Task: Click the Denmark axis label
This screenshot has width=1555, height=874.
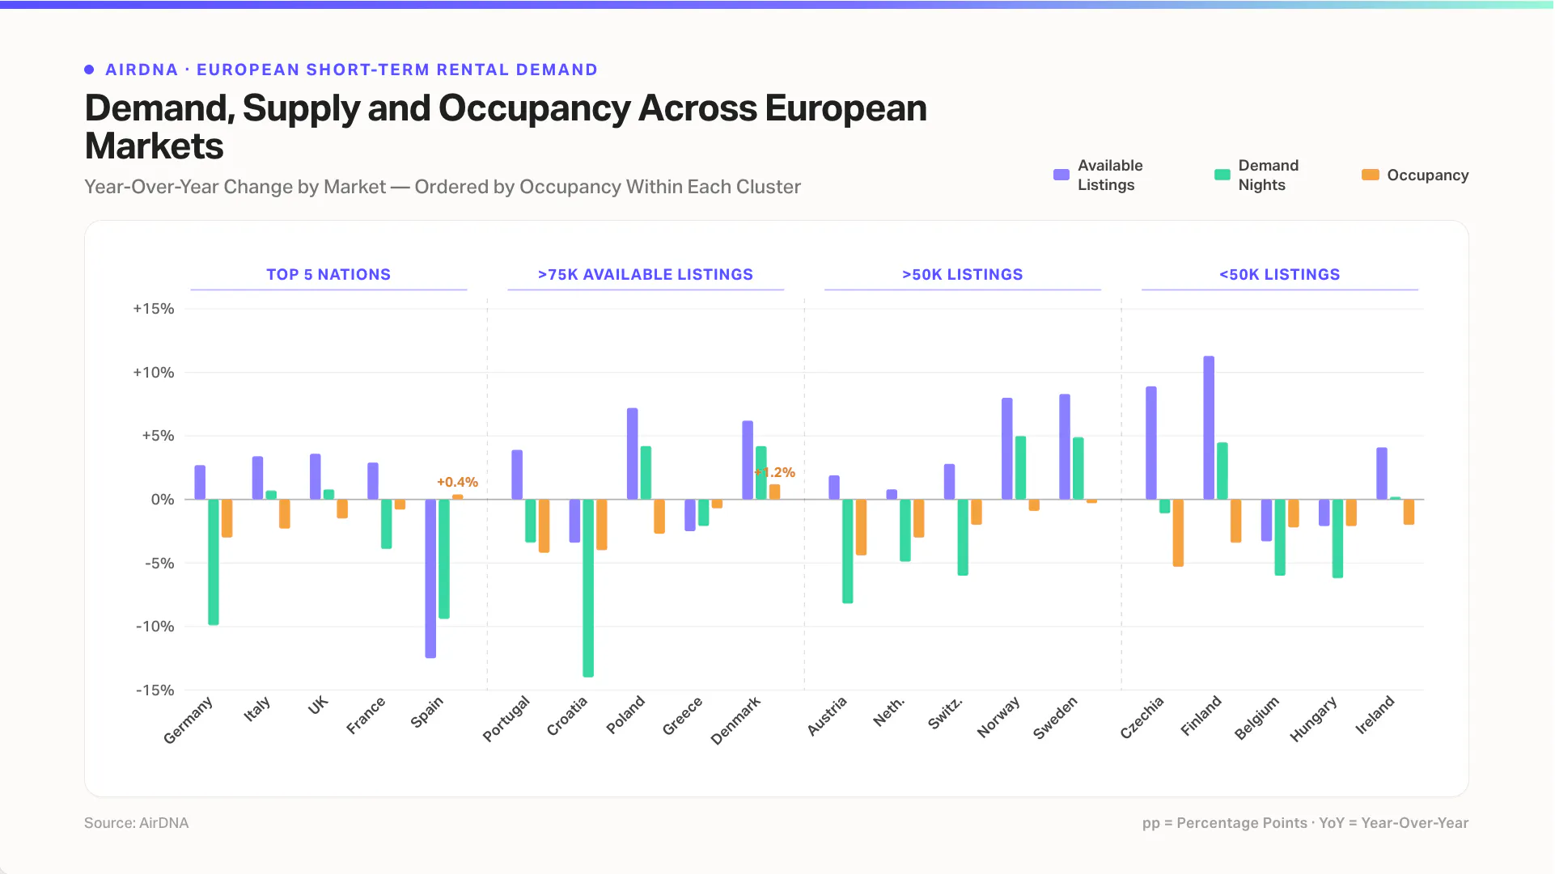Action: (x=735, y=720)
